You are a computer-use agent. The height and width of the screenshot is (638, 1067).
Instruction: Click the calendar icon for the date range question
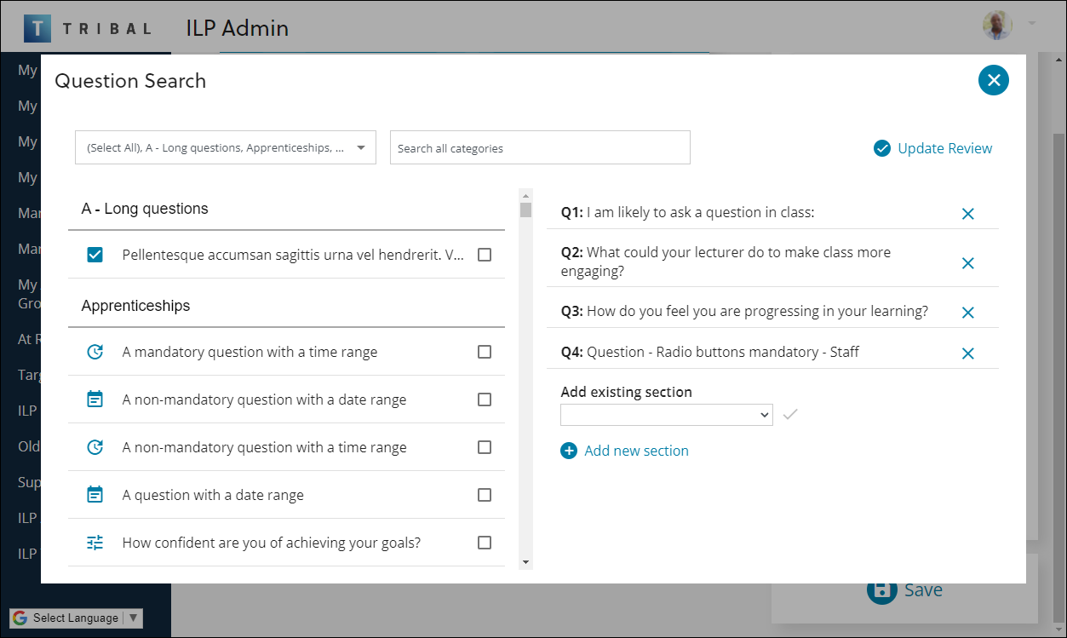96,494
